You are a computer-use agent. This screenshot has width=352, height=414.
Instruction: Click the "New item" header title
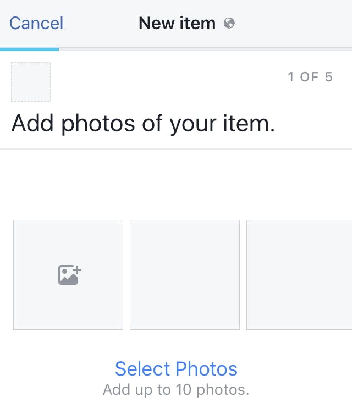coord(177,23)
